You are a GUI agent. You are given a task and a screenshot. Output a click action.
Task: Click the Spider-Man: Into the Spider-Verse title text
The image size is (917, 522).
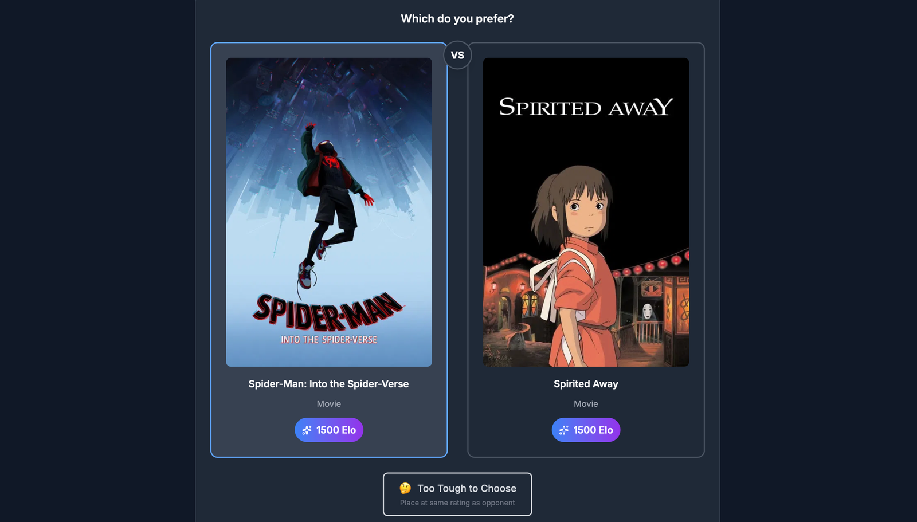coord(328,384)
